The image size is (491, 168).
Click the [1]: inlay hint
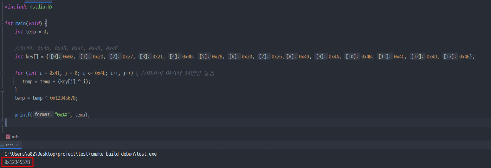coord(85,57)
